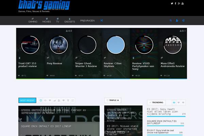
Task: Click the Review: Cities Skylines title
Action: point(113,65)
